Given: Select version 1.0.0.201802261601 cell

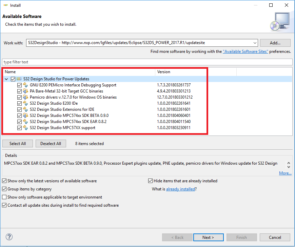Looking at the screenshot, I should tap(174, 109).
